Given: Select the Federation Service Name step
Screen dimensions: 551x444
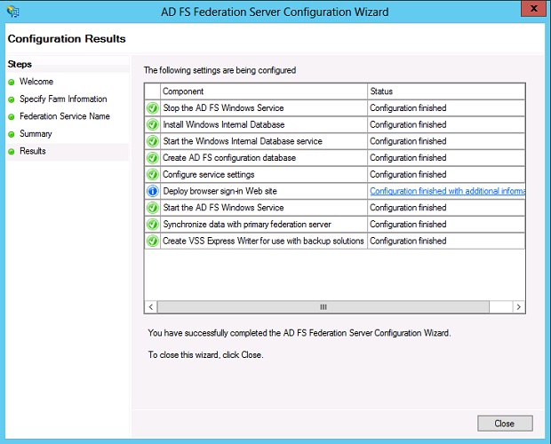Looking at the screenshot, I should point(65,116).
